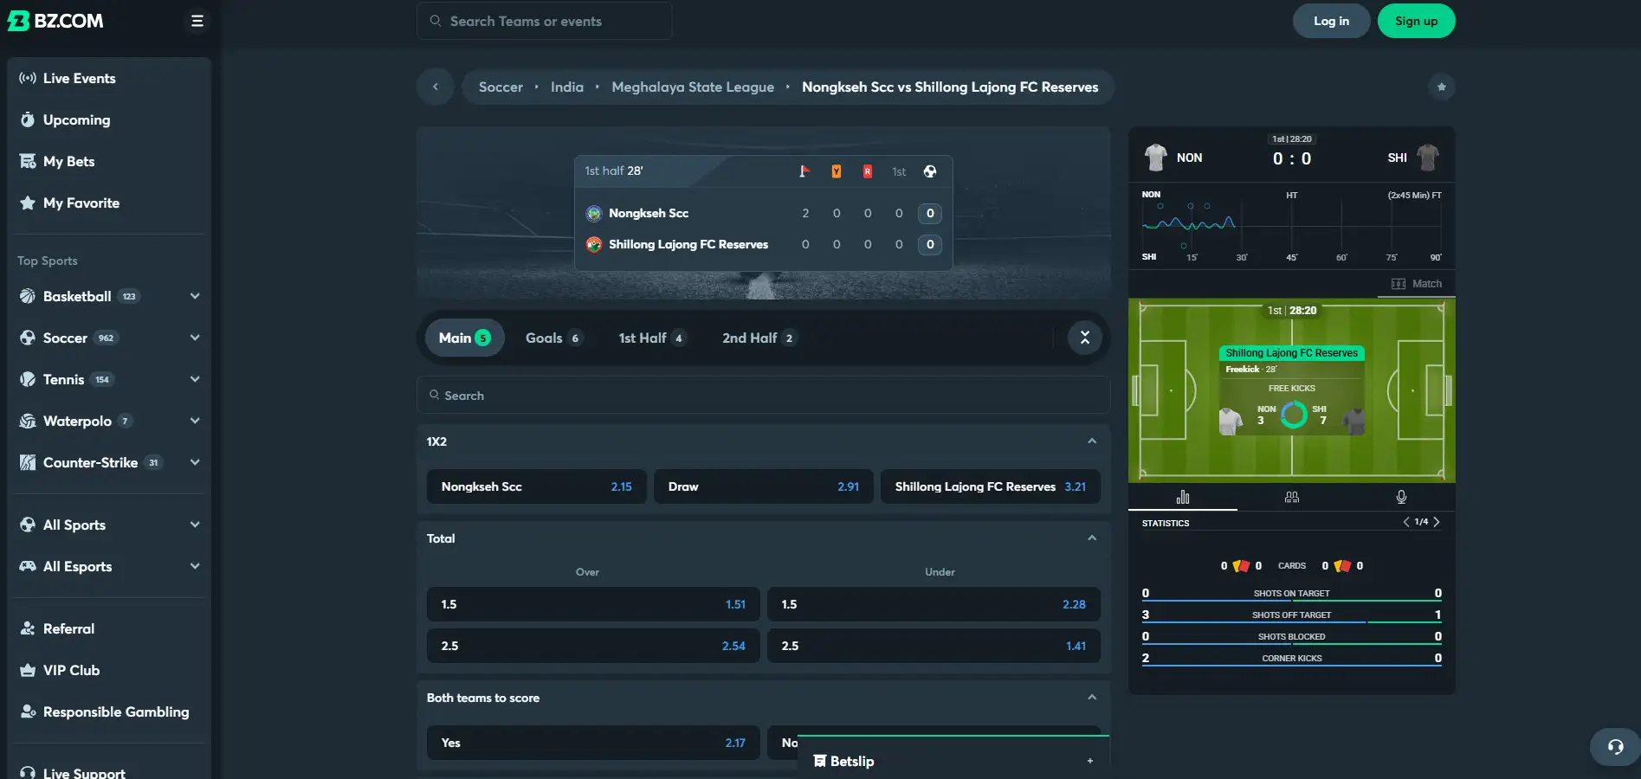Go to next statistics page arrow

pyautogui.click(x=1436, y=522)
